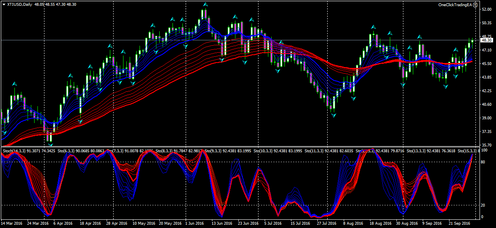The width and height of the screenshot is (496, 228).
Task: Click the OneClickTradingEA smiley face icon
Action: click(475, 5)
